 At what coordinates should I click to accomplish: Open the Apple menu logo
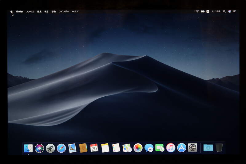(x=11, y=11)
